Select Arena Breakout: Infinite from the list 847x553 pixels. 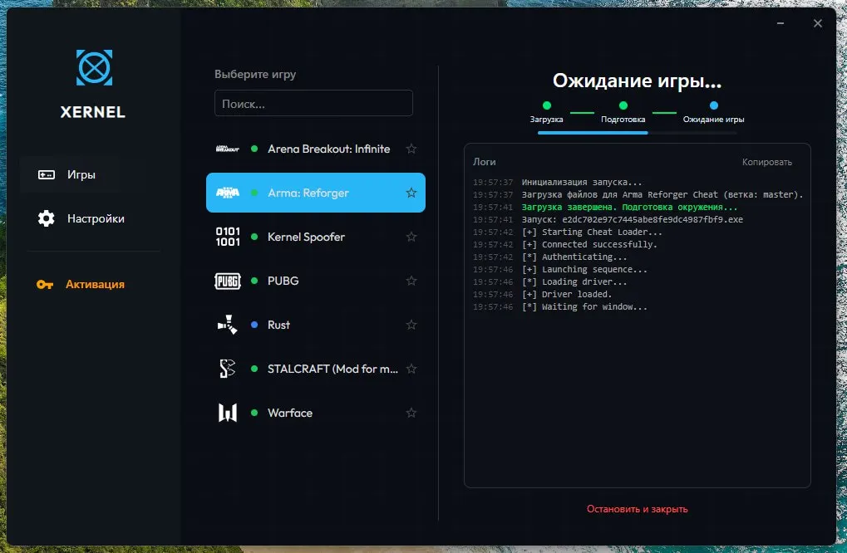[316, 149]
